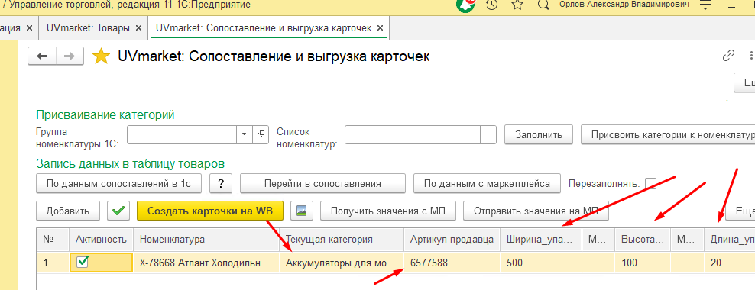Click Отправить значения на МП button

pos(536,211)
